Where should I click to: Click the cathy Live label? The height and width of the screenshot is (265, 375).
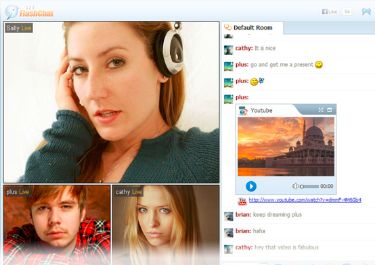(129, 192)
